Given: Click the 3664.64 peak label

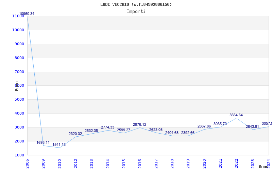Looking at the screenshot, I should pos(236,115).
